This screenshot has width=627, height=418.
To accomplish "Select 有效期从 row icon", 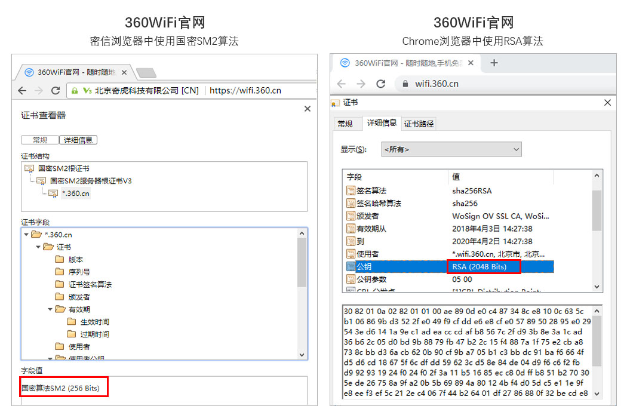I will 351,229.
